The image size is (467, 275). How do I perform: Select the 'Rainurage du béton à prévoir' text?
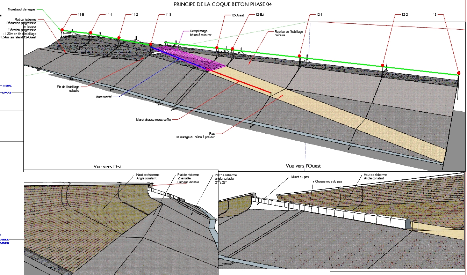pyautogui.click(x=195, y=137)
